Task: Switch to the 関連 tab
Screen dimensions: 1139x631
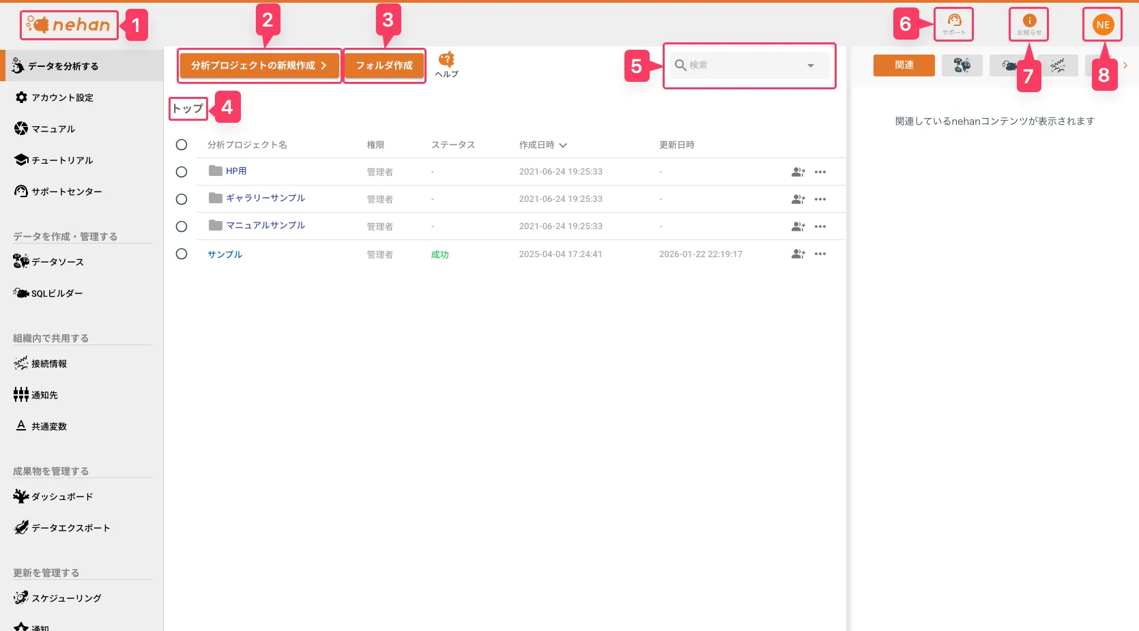Action: (x=904, y=65)
